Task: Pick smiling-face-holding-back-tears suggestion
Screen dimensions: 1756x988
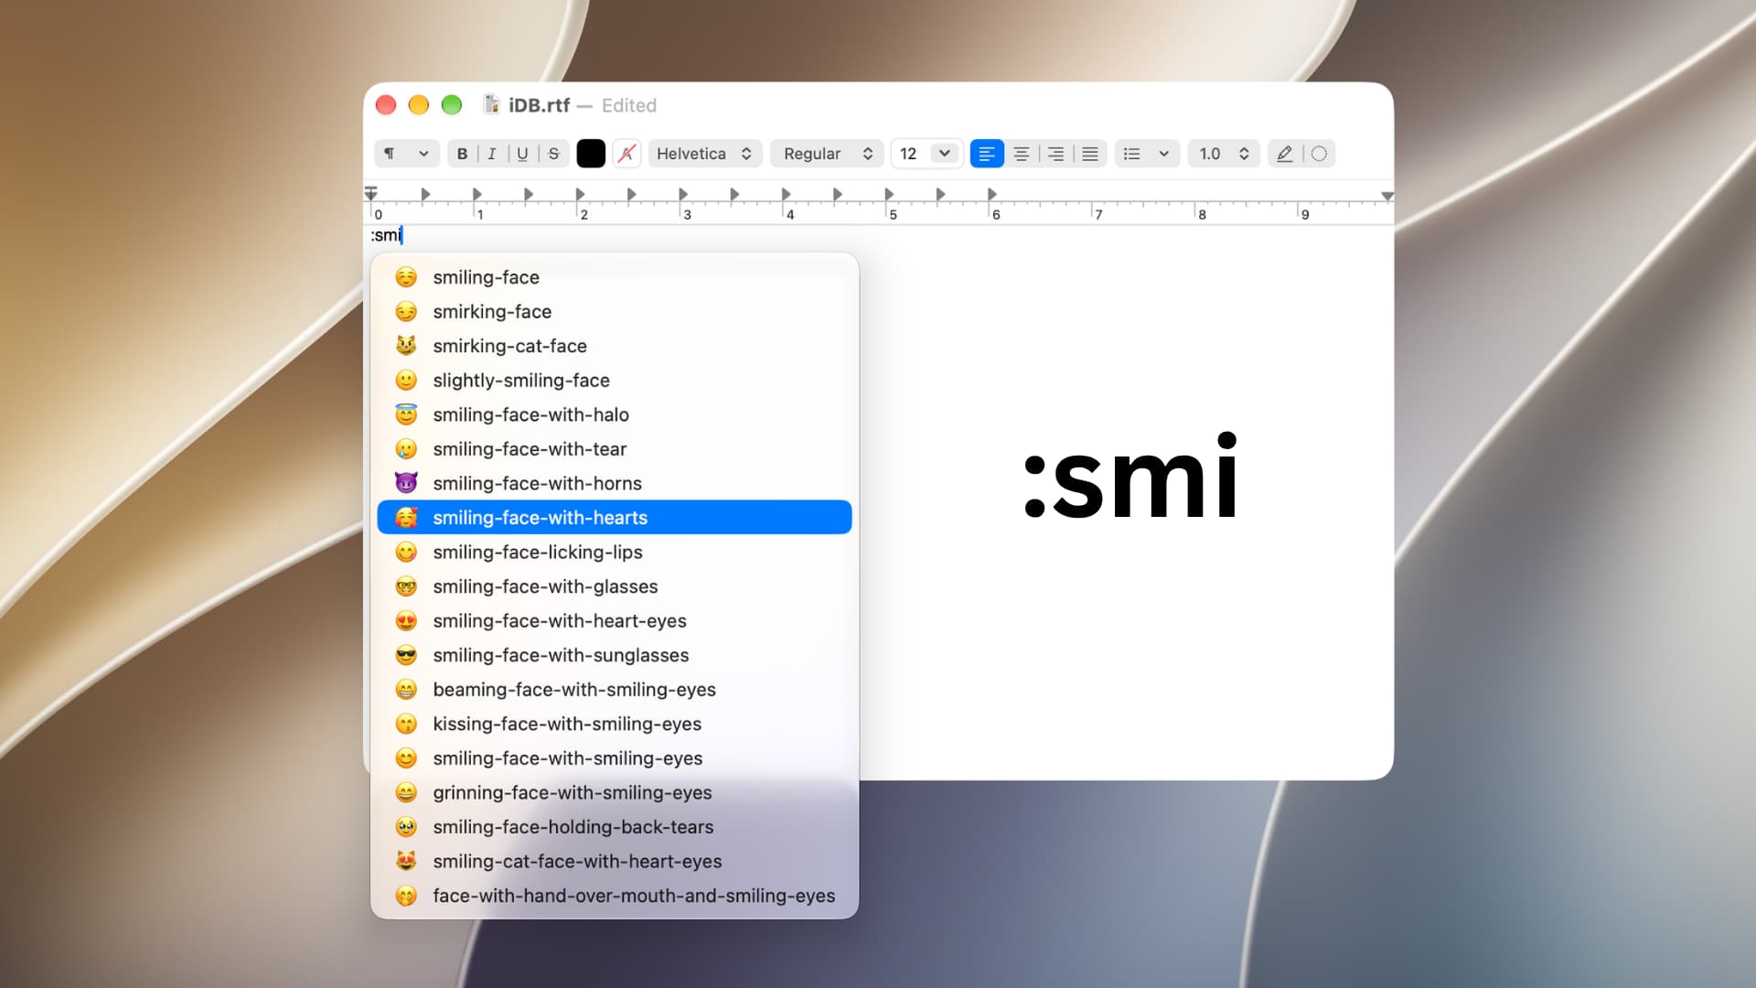Action: (x=615, y=827)
